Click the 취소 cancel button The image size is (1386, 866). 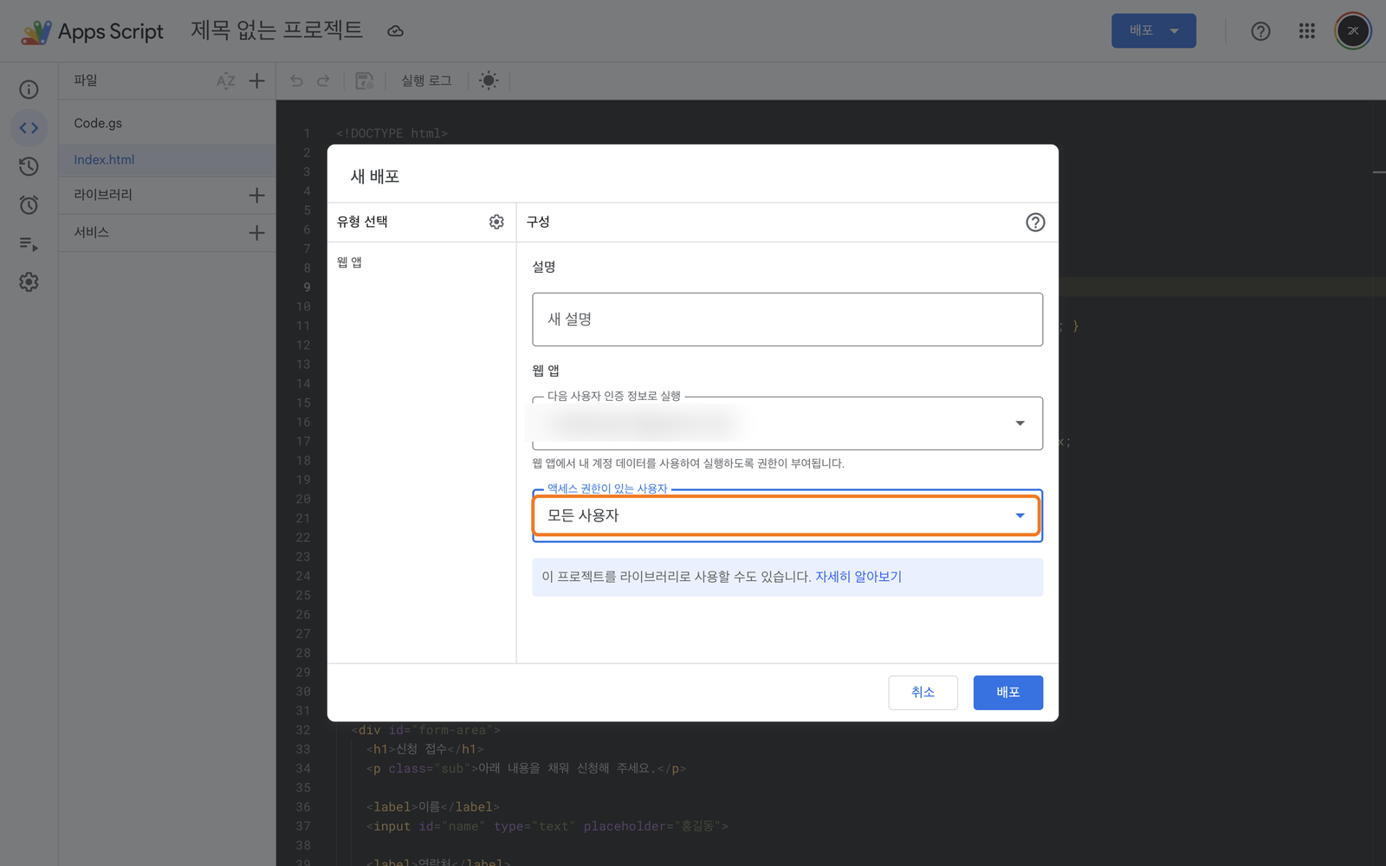click(923, 693)
